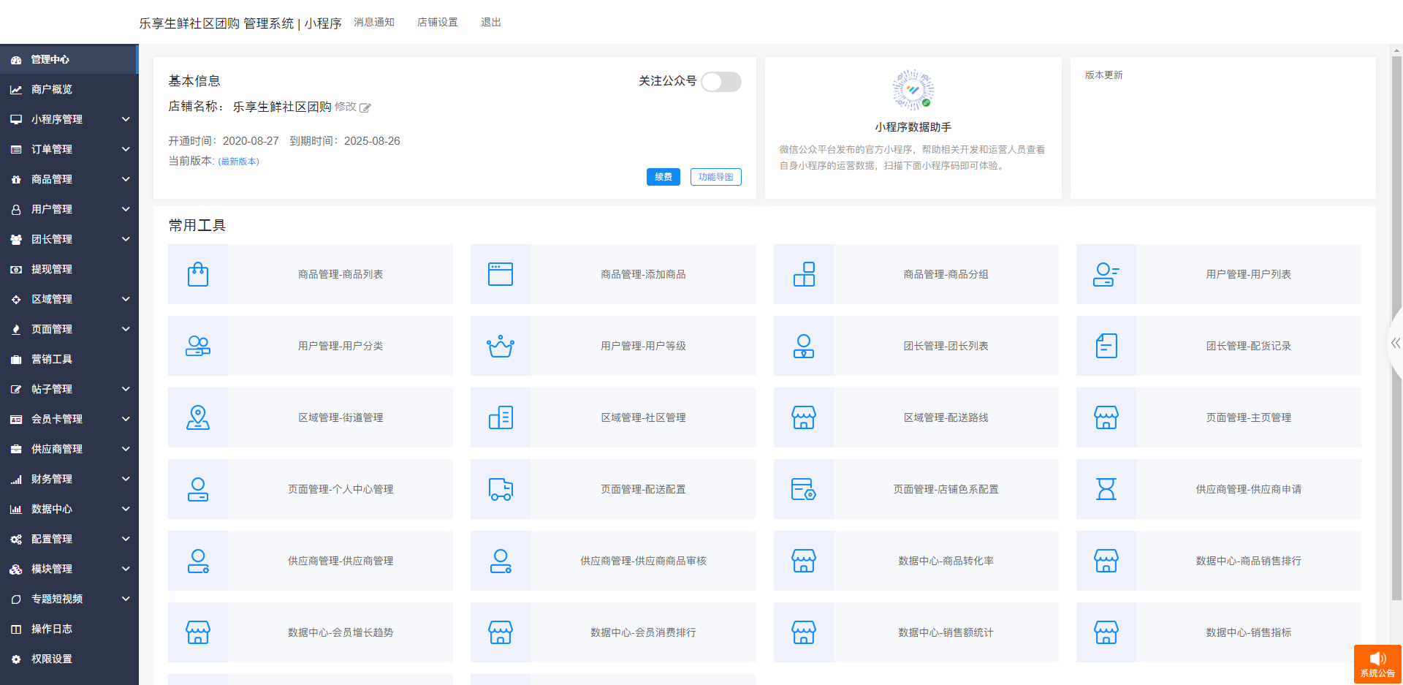Expand the right-side collapsed panel arrow
1403x685 pixels.
click(x=1395, y=343)
